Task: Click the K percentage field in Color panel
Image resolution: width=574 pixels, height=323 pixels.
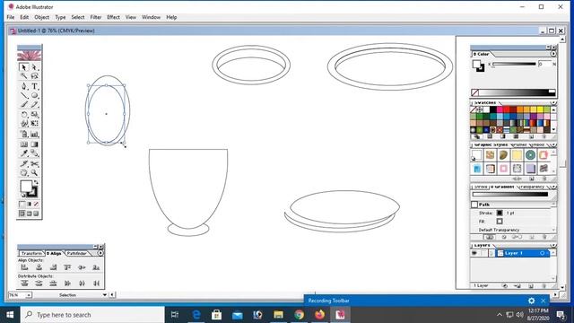Action: click(x=544, y=64)
